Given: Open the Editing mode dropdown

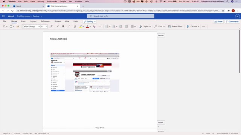Looking at the screenshot, I should pyautogui.click(x=90, y=22).
